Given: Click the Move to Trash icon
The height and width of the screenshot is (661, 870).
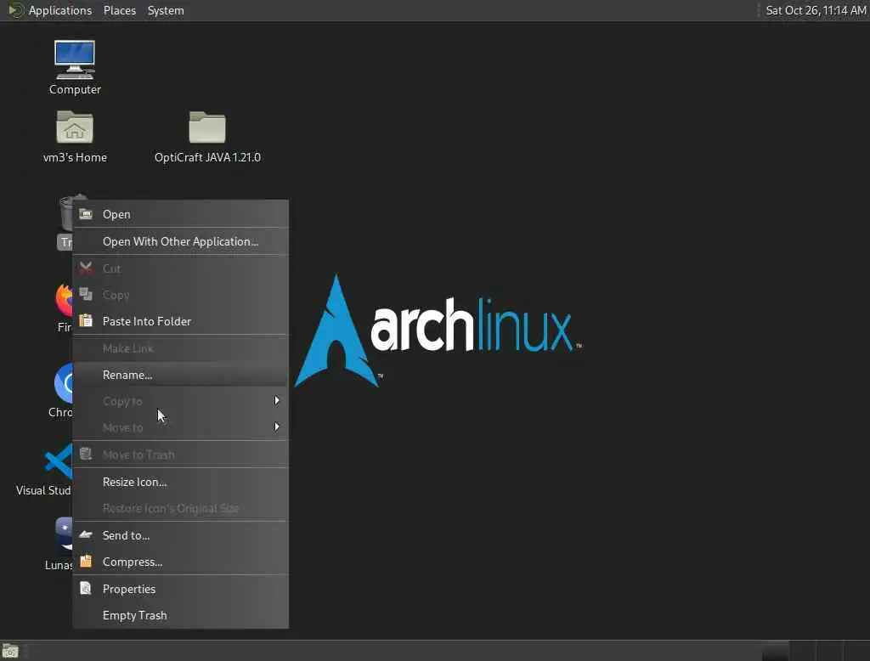Looking at the screenshot, I should 86,454.
